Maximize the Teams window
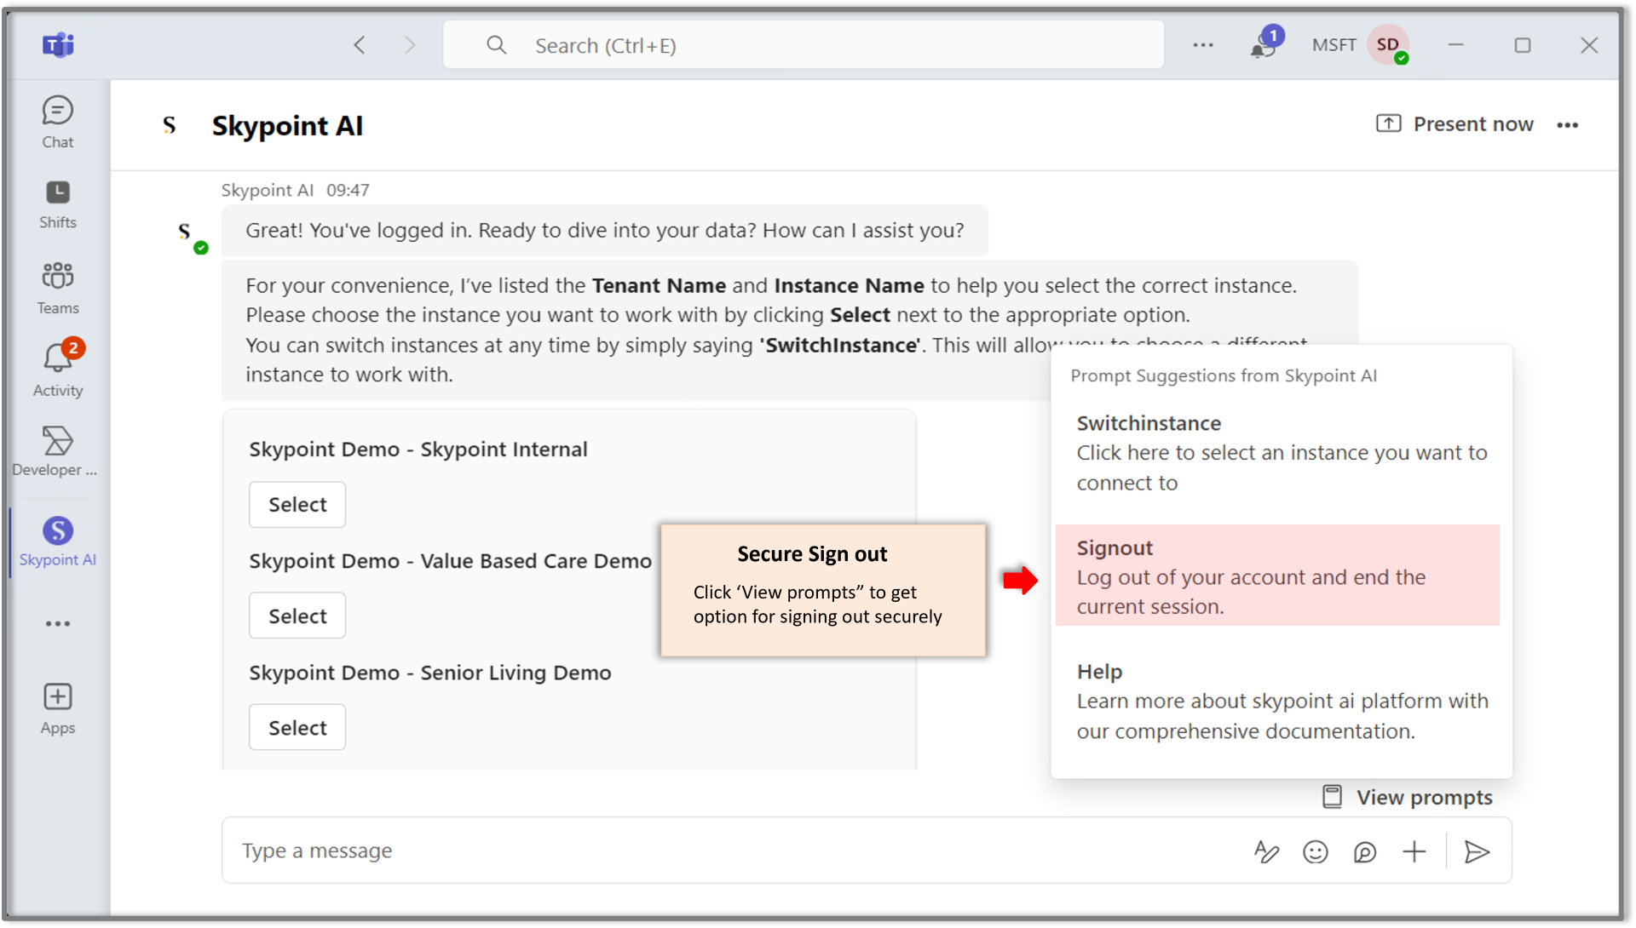Screen dimensions: 1636x928 click(1523, 45)
